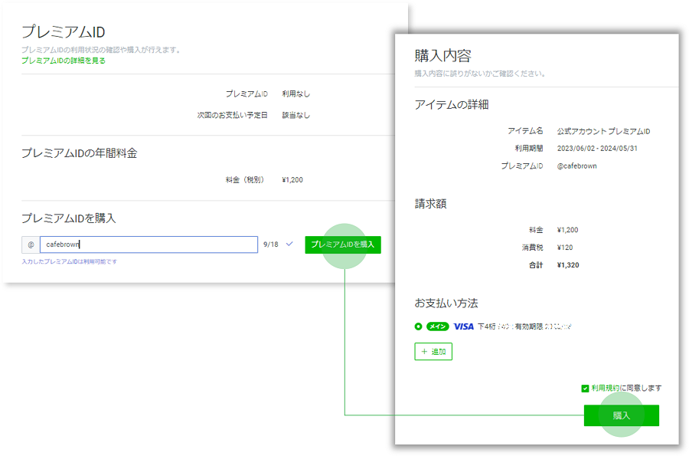Click the green メイン badge
This screenshot has height=456, width=689.
(437, 326)
